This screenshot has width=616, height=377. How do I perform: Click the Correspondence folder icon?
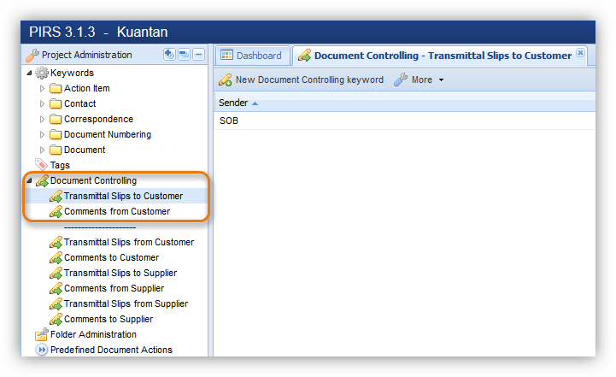pyautogui.click(x=56, y=119)
